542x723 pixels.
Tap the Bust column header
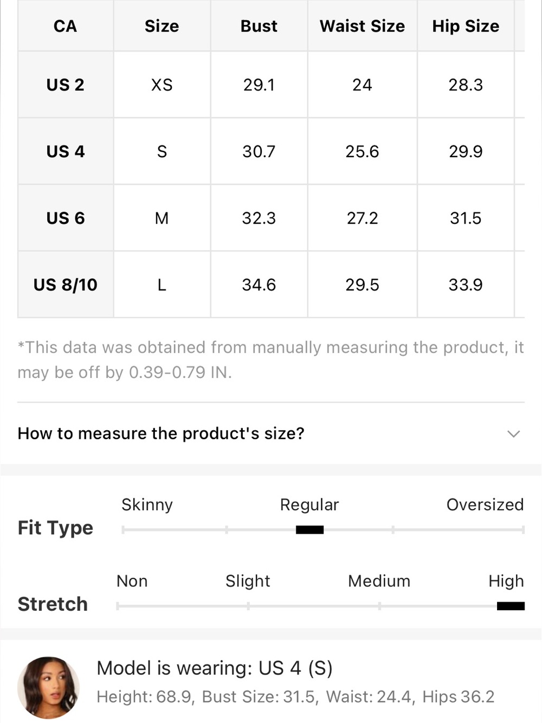[259, 26]
